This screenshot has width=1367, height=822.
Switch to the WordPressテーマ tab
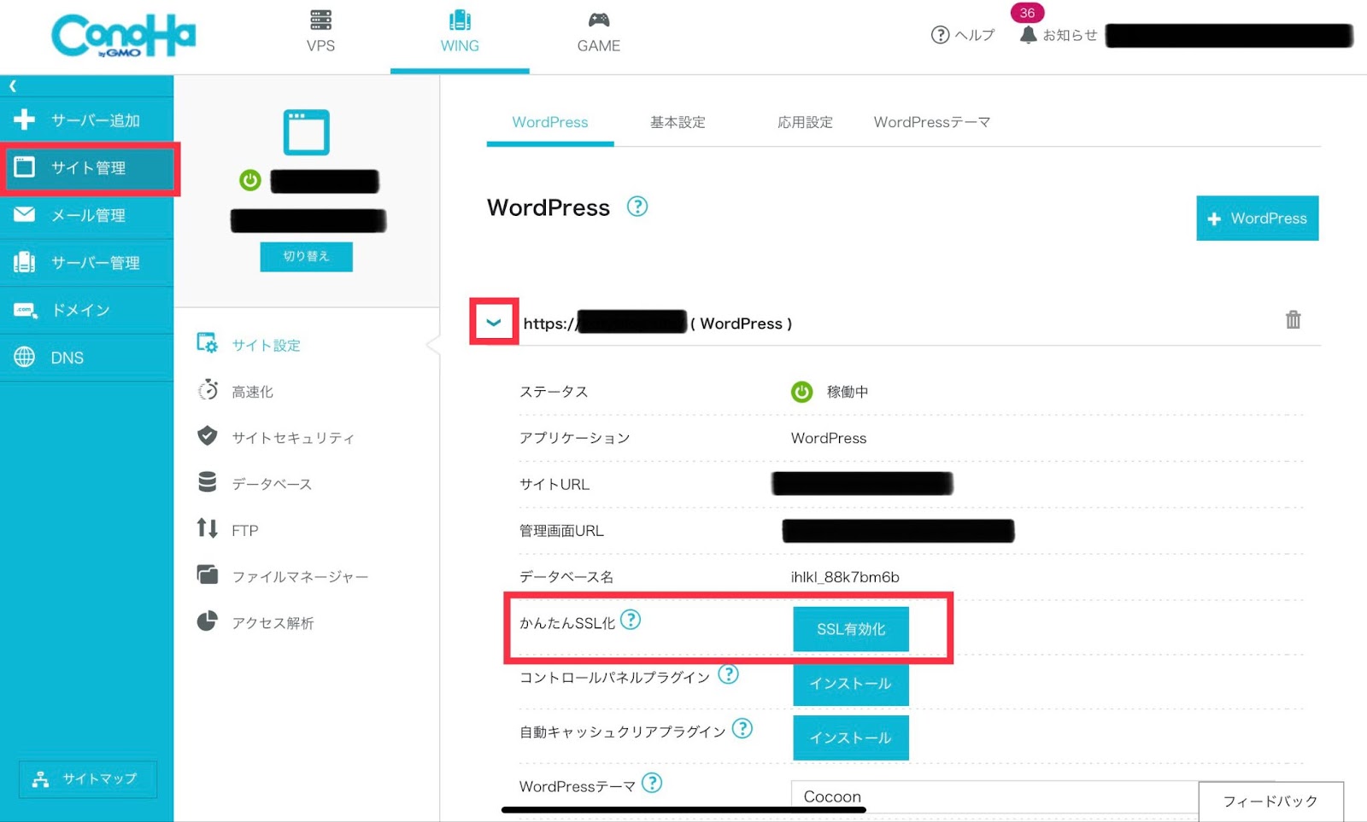[932, 122]
